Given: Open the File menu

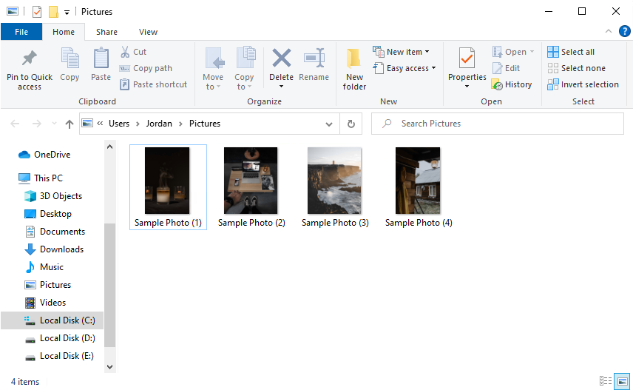Looking at the screenshot, I should [x=21, y=32].
